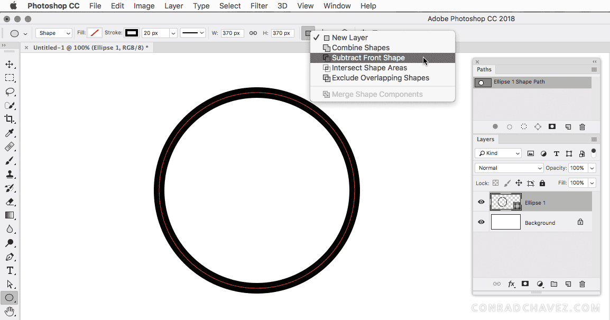
Task: Select the Move tool
Action: pyautogui.click(x=10, y=64)
